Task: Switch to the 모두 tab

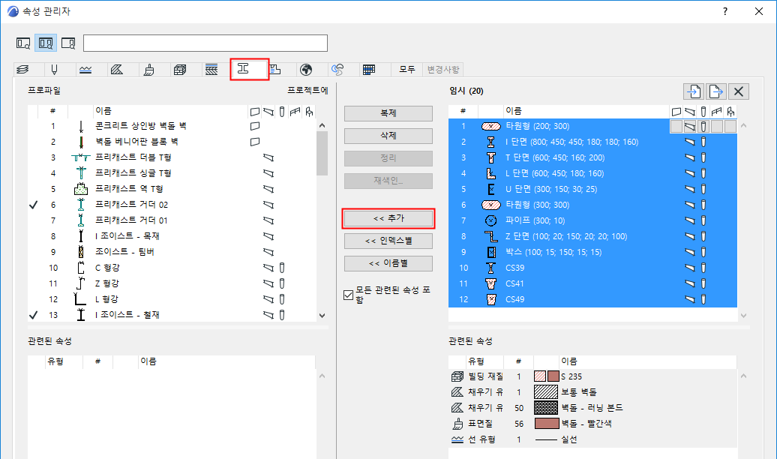Action: point(406,70)
